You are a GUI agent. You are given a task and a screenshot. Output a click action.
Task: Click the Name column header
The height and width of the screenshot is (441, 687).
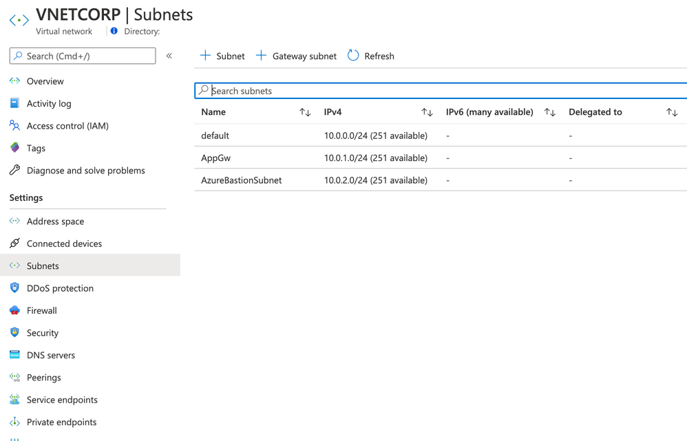[x=213, y=112]
